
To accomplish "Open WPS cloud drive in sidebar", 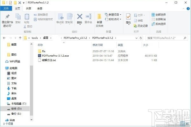I will pyautogui.click(x=13, y=61).
